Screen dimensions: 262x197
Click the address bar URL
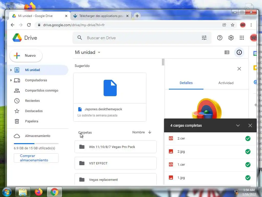pos(74,25)
